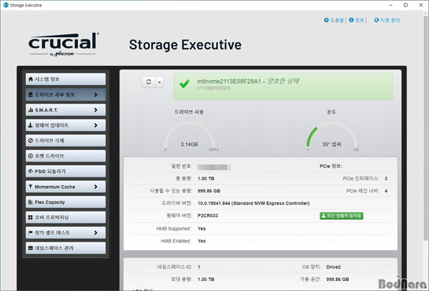Click the 포맷 드라이브 disc icon

31,156
